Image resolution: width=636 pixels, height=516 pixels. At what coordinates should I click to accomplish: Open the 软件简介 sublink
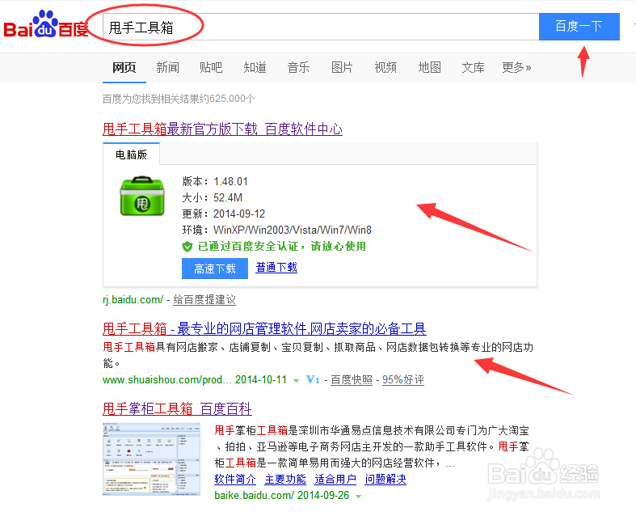pyautogui.click(x=235, y=479)
